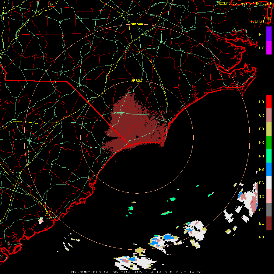Screen dimensions: 274x274
Task: Click the ND legend label
Action: 261,237
